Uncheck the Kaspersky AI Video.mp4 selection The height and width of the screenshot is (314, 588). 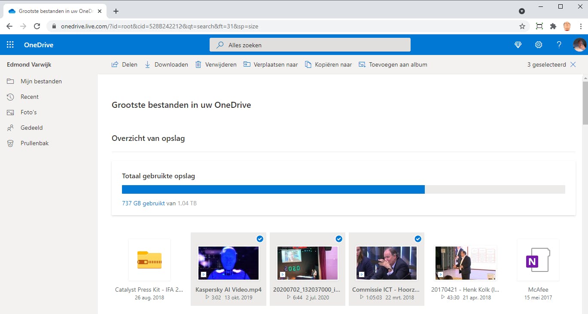coord(260,239)
